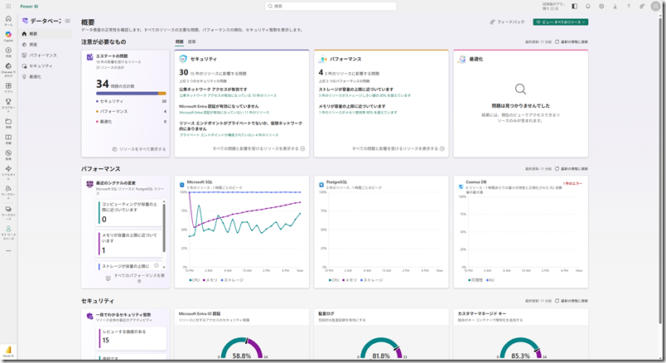
Task: Collapse the データベース navigation pane icon
Action: pos(68,21)
